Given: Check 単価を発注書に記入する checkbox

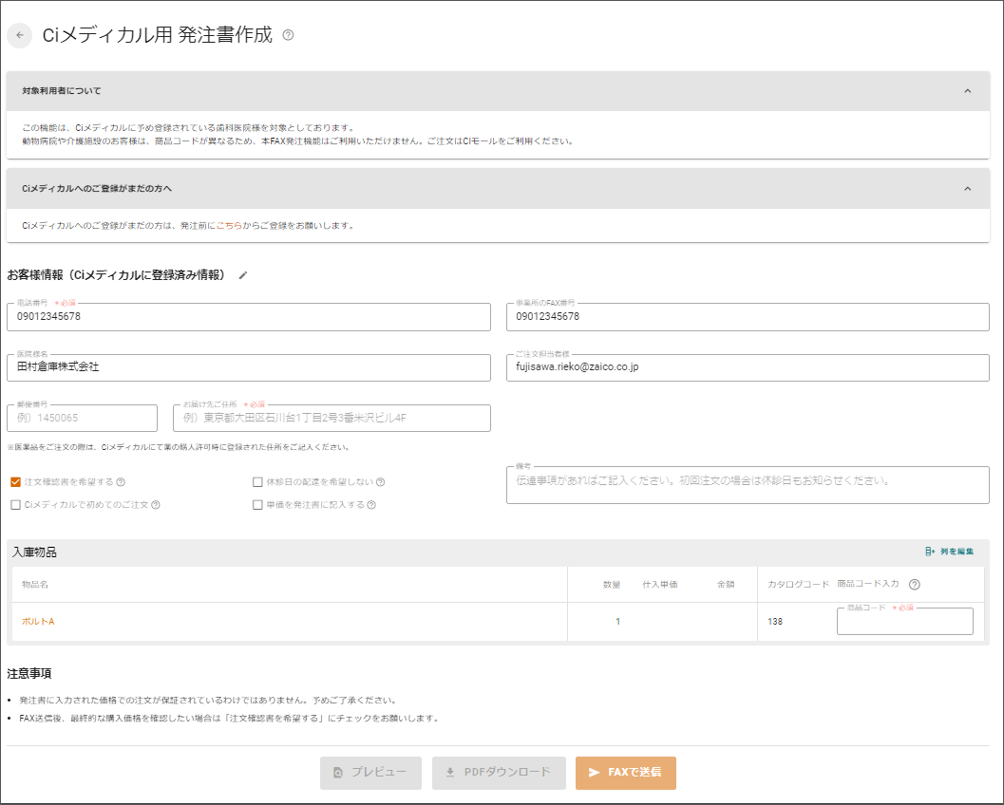Looking at the screenshot, I should 257,505.
